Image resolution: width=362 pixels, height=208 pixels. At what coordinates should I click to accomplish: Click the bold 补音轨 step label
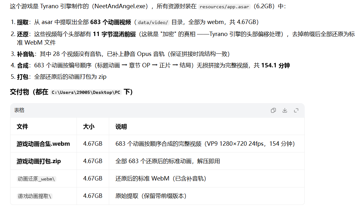point(25,54)
